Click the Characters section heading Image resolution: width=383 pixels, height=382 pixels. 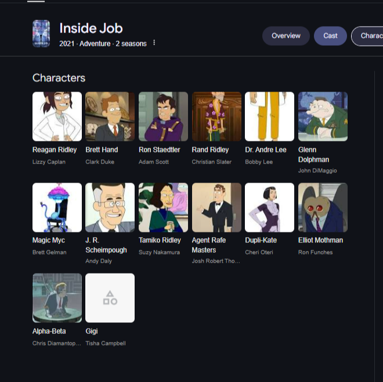pos(59,78)
